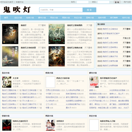Open the 恐怖小说 navigation tab
The height and width of the screenshot is (132, 132).
[x=90, y=18]
